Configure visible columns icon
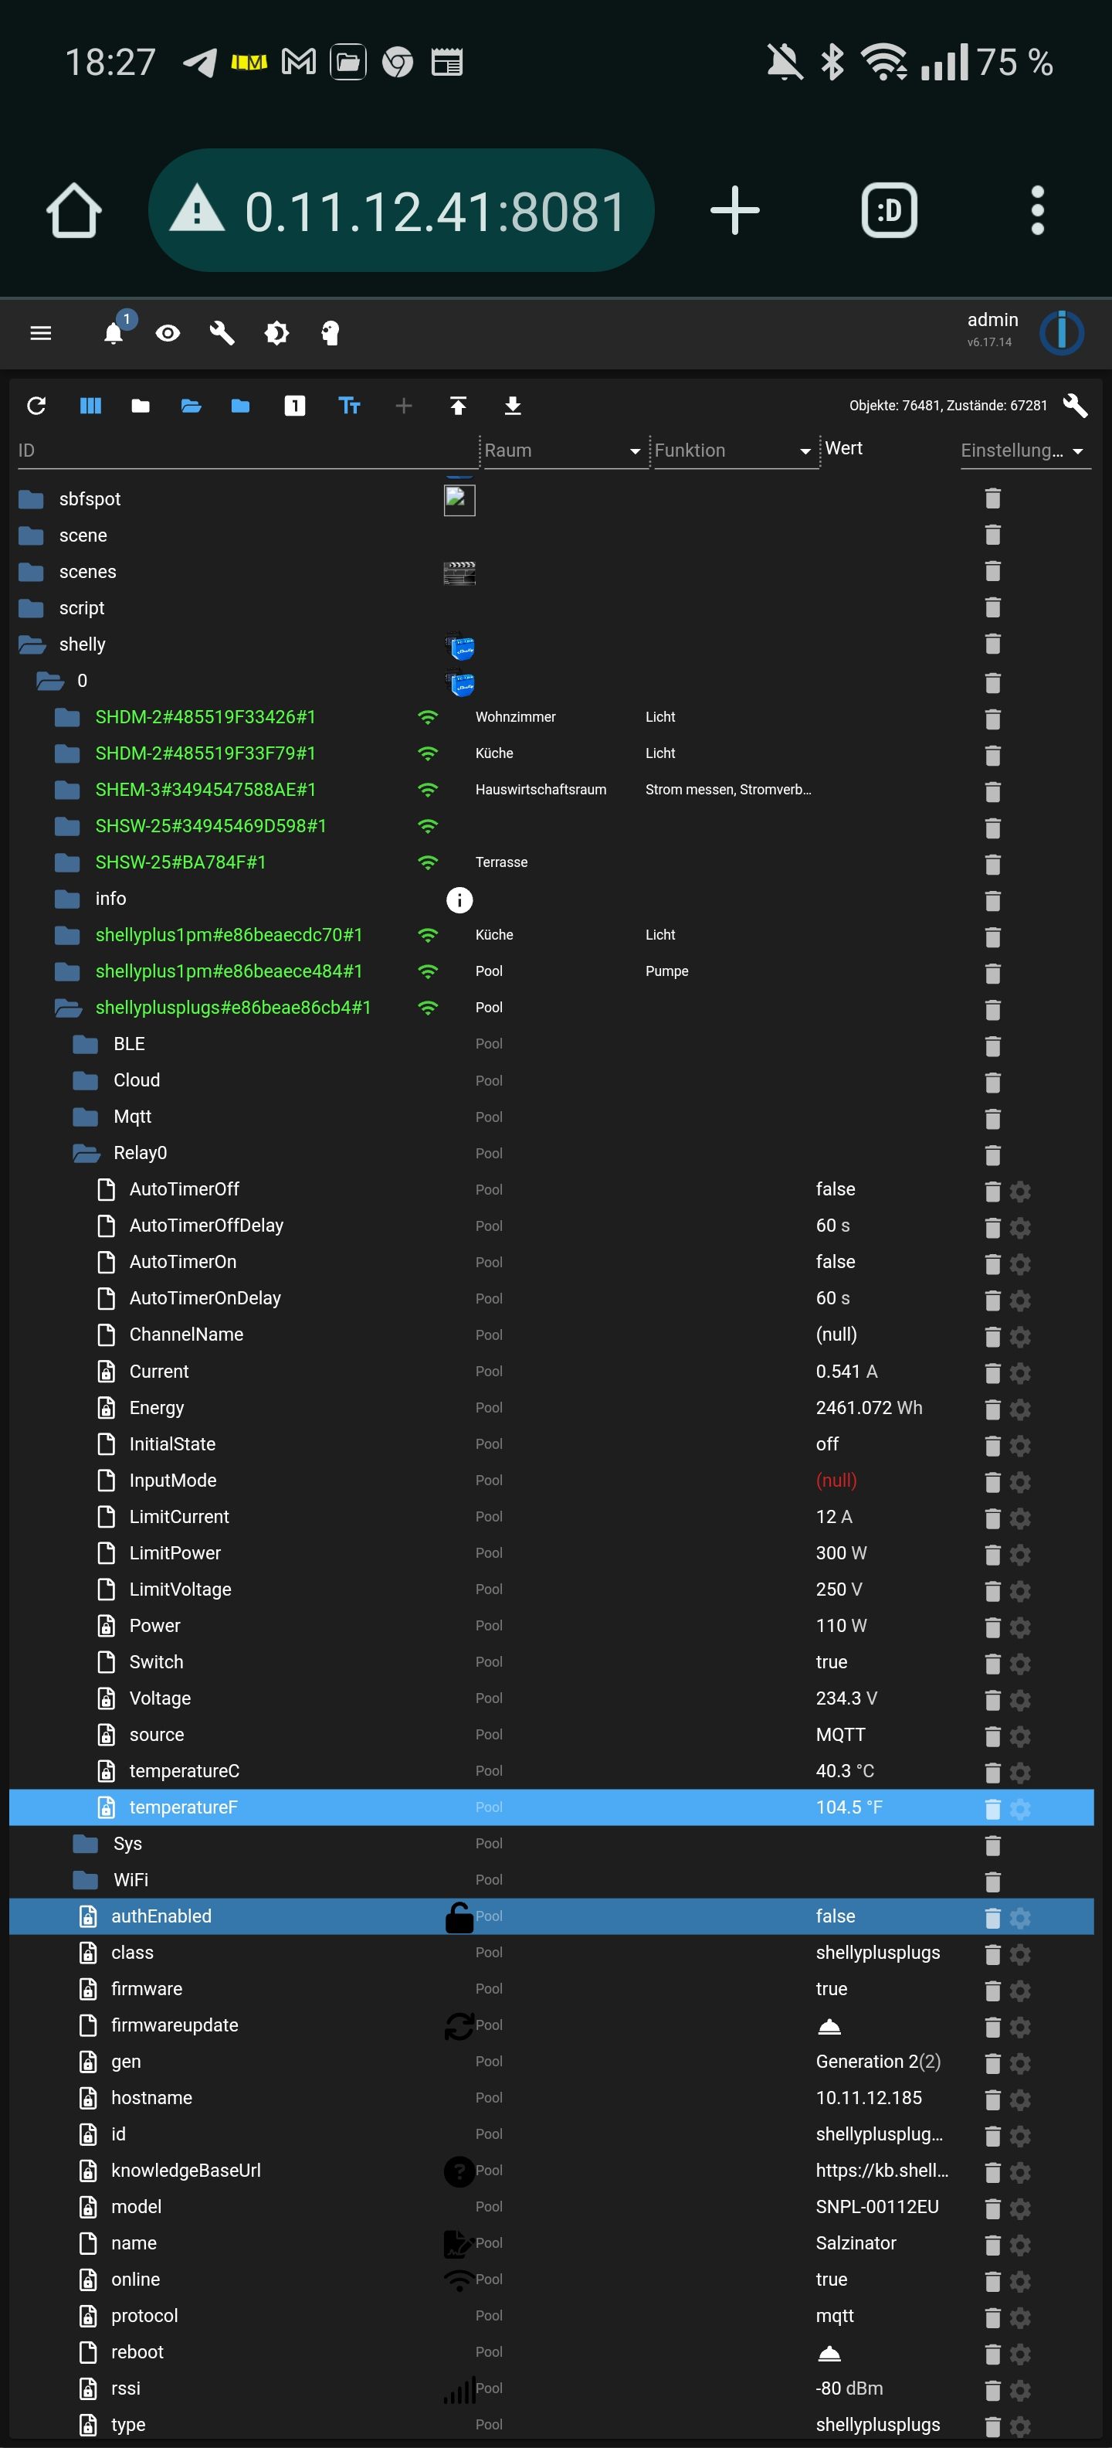 pos(90,406)
